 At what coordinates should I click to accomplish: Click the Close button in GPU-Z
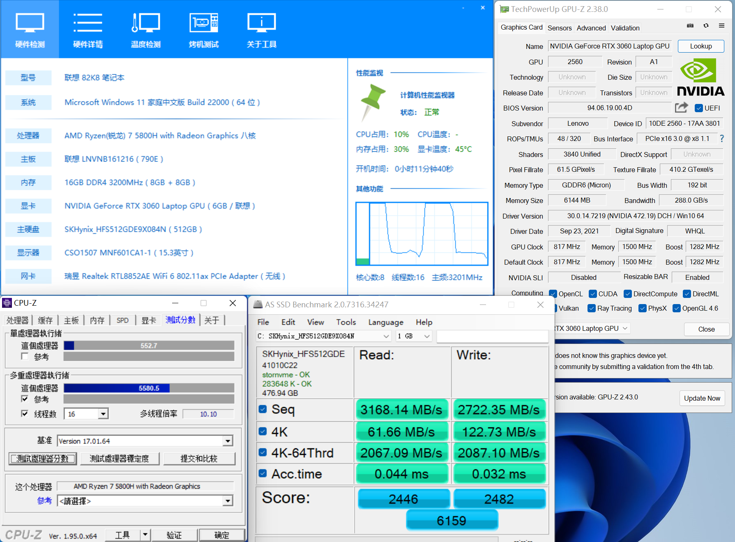point(706,329)
